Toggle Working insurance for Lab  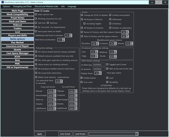coord(36,19)
